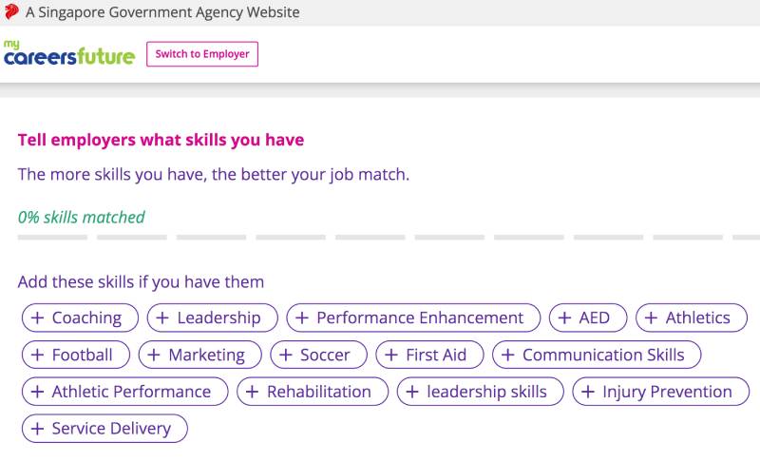Add Soccer to your skills
The height and width of the screenshot is (462, 760).
pyautogui.click(x=318, y=355)
